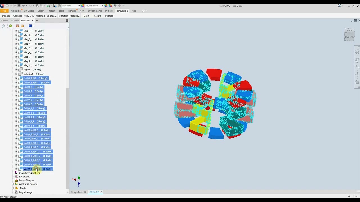Switch to the Assemble ribbon tab
The height and width of the screenshot is (202, 360).
(x=15, y=11)
